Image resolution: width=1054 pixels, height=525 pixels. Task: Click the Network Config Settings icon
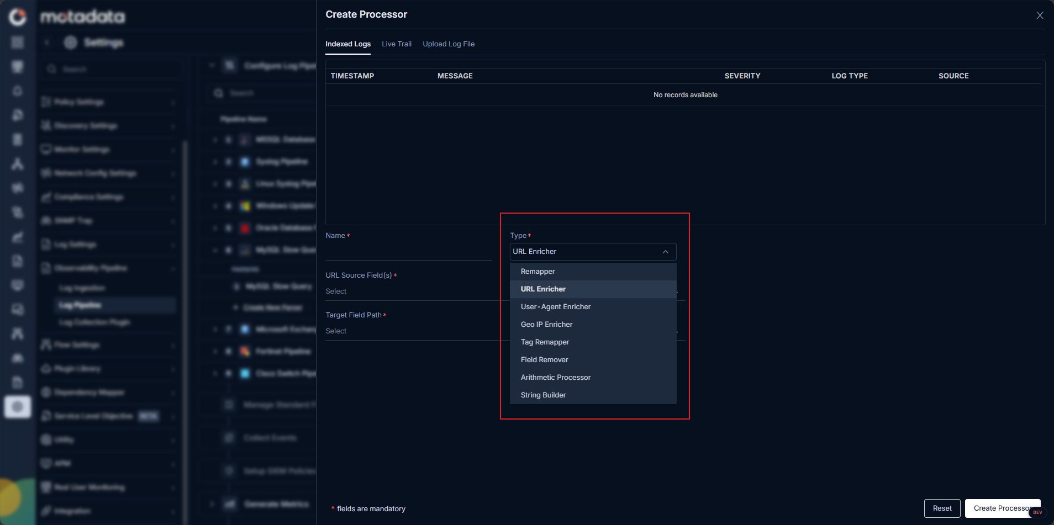(x=46, y=173)
